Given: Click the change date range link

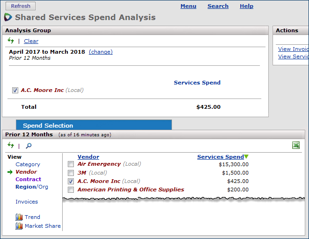Looking at the screenshot, I should click(x=101, y=52).
